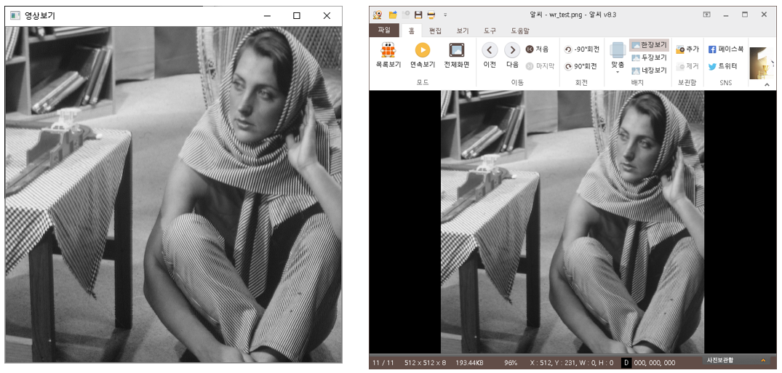
Task: Select 한장보기 single-image layout
Action: pos(649,45)
